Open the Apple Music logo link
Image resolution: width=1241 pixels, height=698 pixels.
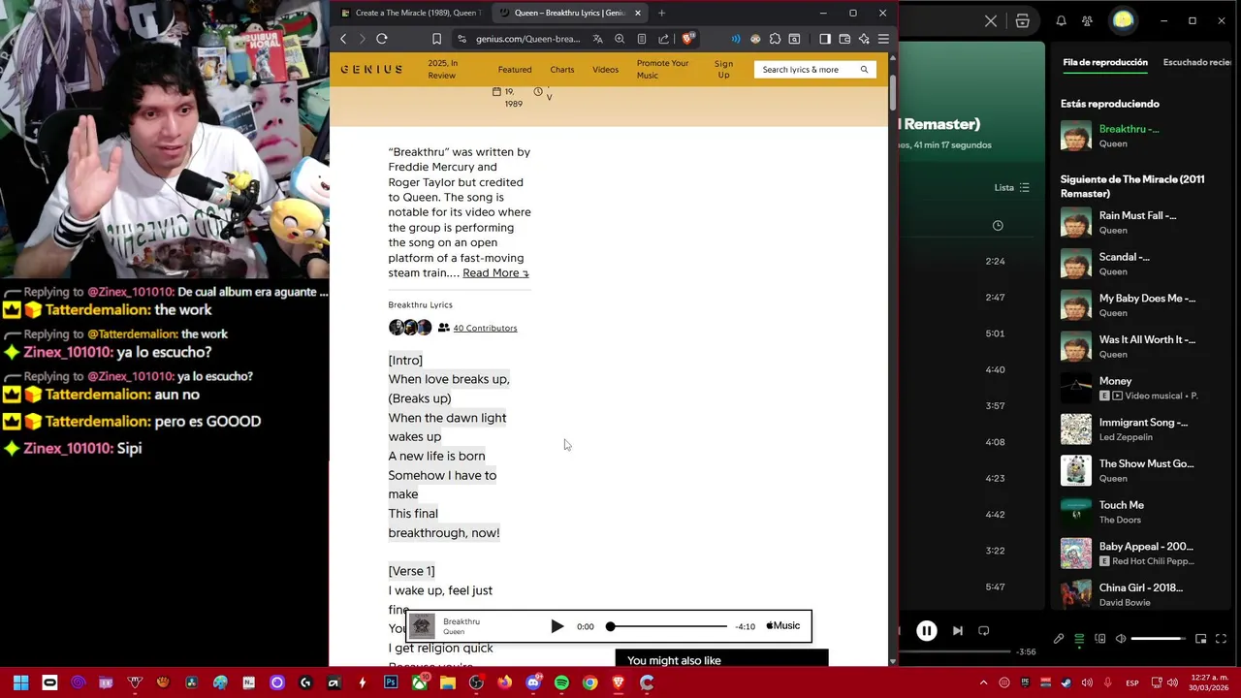click(783, 626)
